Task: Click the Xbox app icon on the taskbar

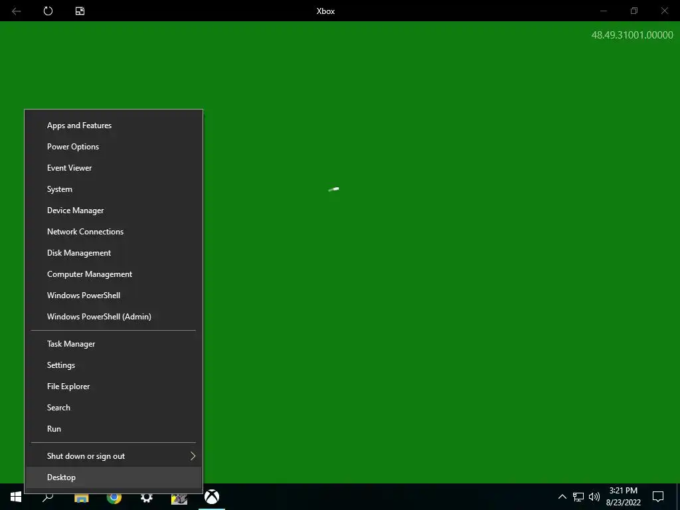Action: pos(212,497)
